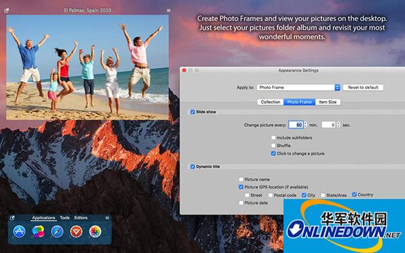Image resolution: width=405 pixels, height=253 pixels.
Task: Enable the State/Area checkbox
Action: (x=323, y=195)
